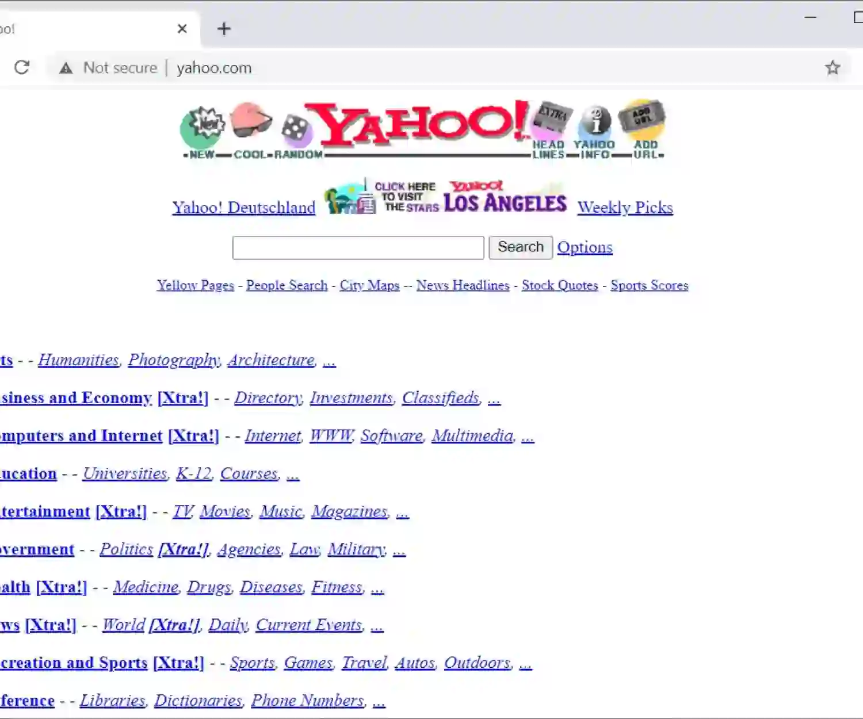This screenshot has height=719, width=863.
Task: Go to Weekly Picks
Action: (625, 208)
